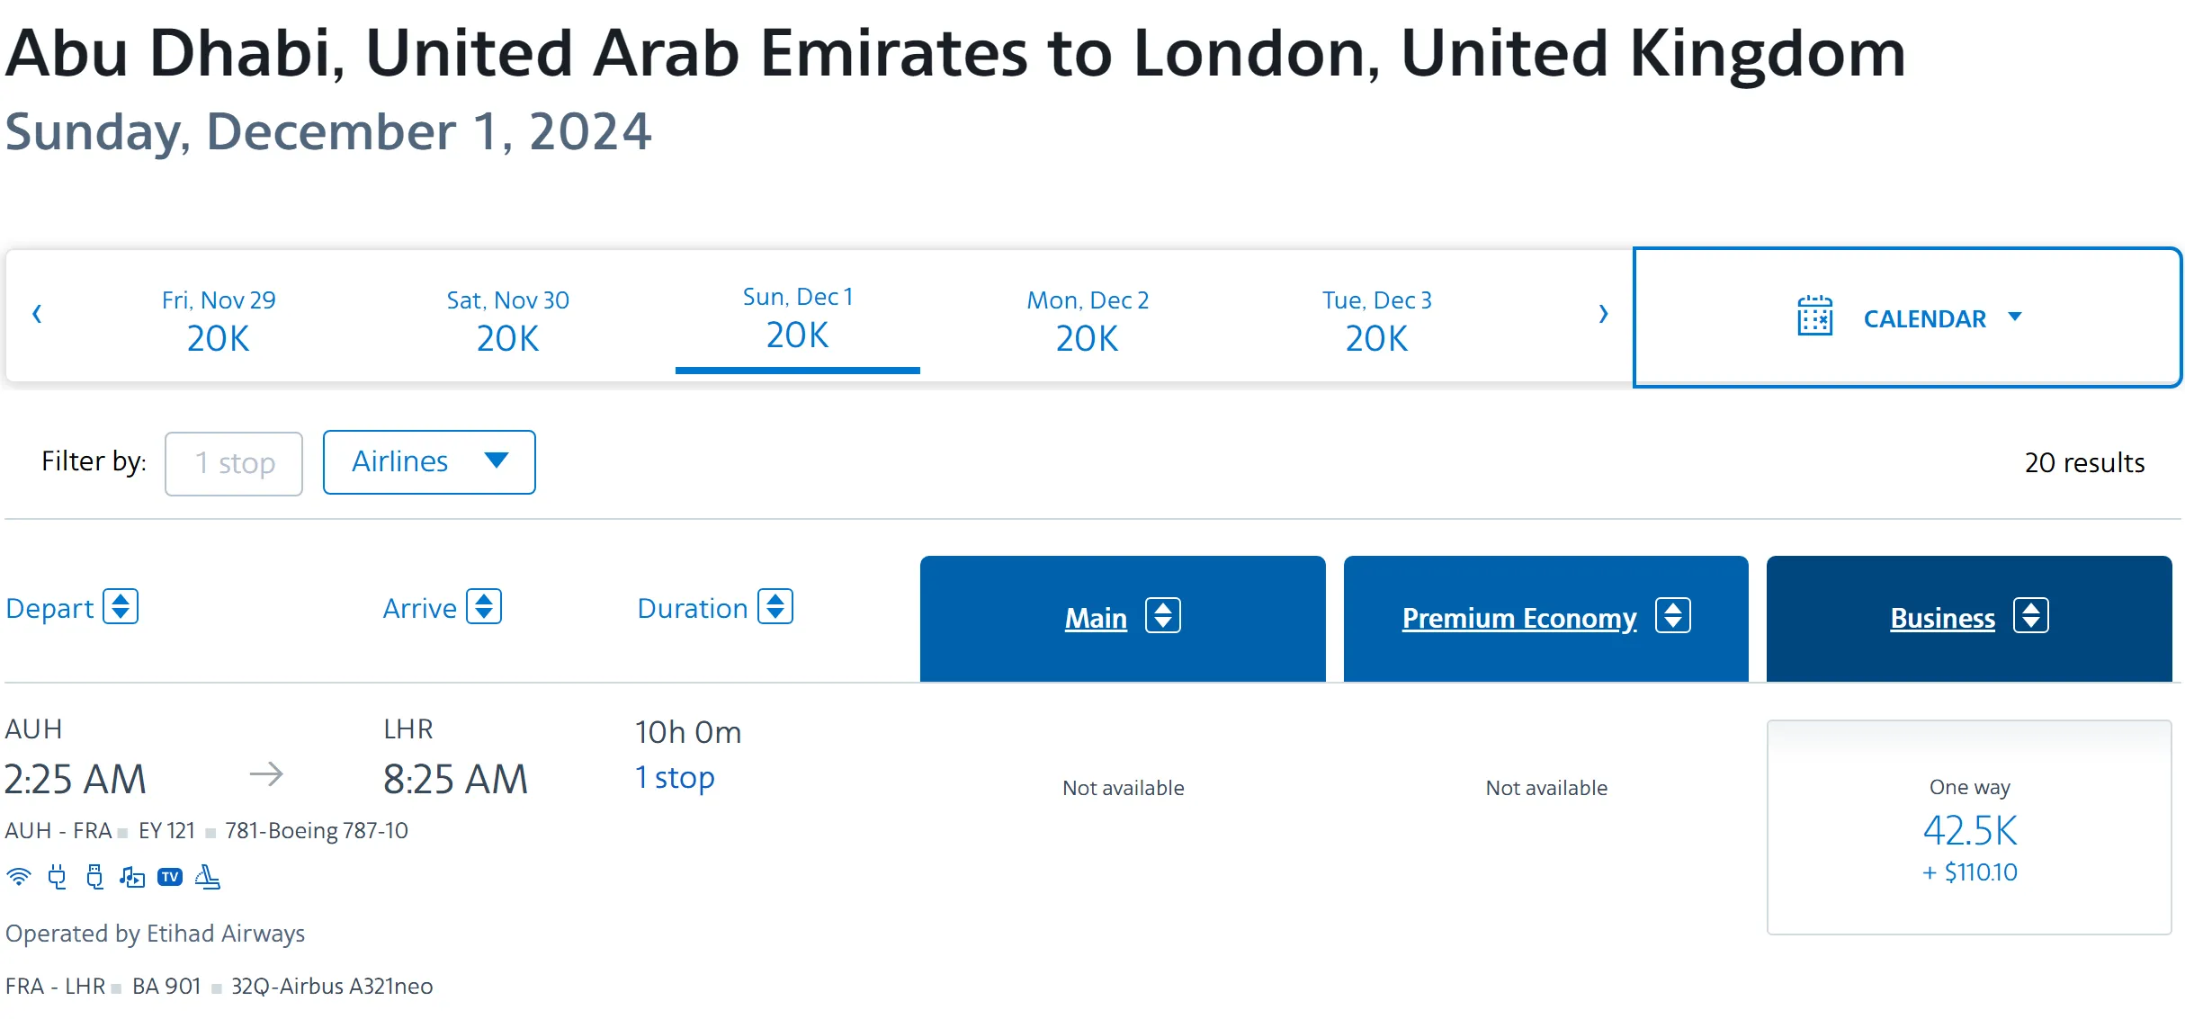
Task: Click the USB port amenity icon
Action: 94,877
